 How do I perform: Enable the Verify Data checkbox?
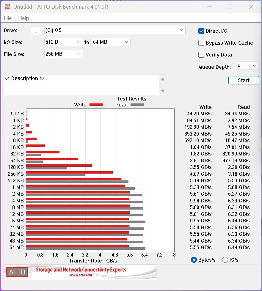coord(201,55)
